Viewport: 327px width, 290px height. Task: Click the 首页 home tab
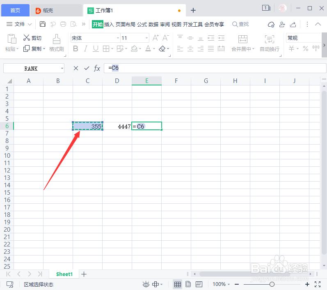(x=15, y=10)
